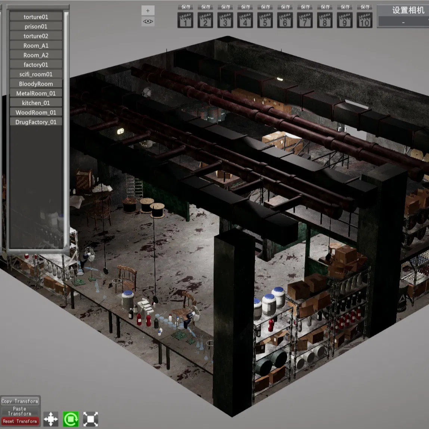Click the red Reset Transform button
Screen dimensions: 429x429
pos(20,421)
